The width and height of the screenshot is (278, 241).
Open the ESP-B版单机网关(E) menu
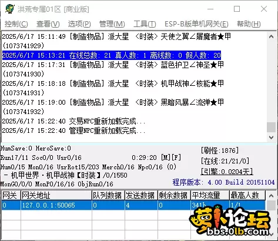[x=196, y=24]
